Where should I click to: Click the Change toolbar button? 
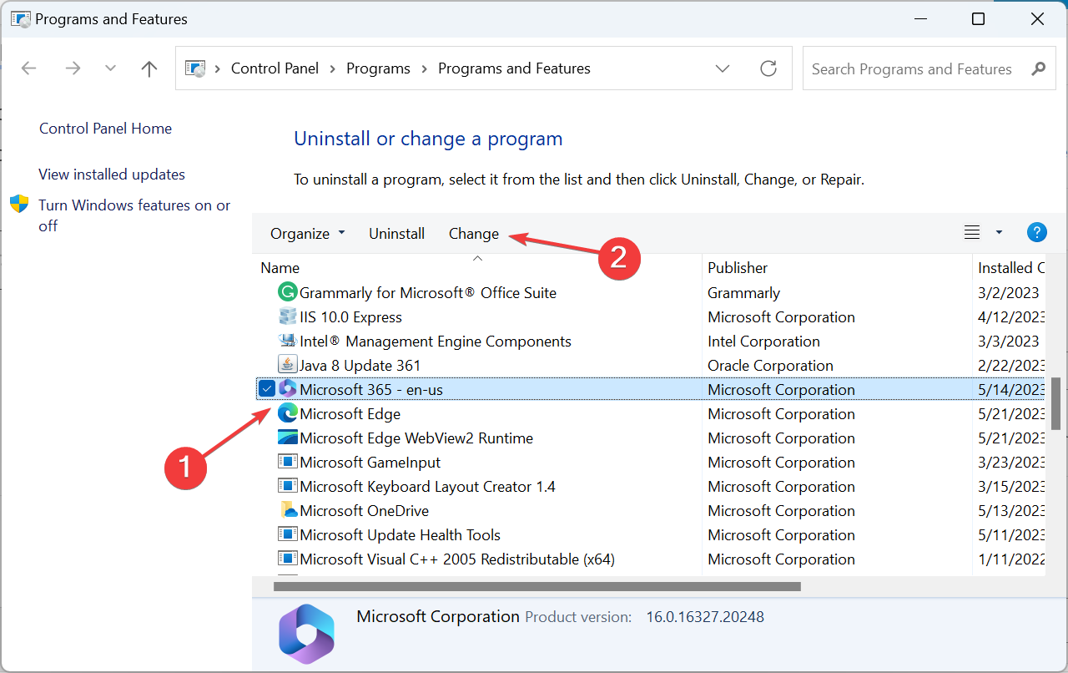pos(474,234)
